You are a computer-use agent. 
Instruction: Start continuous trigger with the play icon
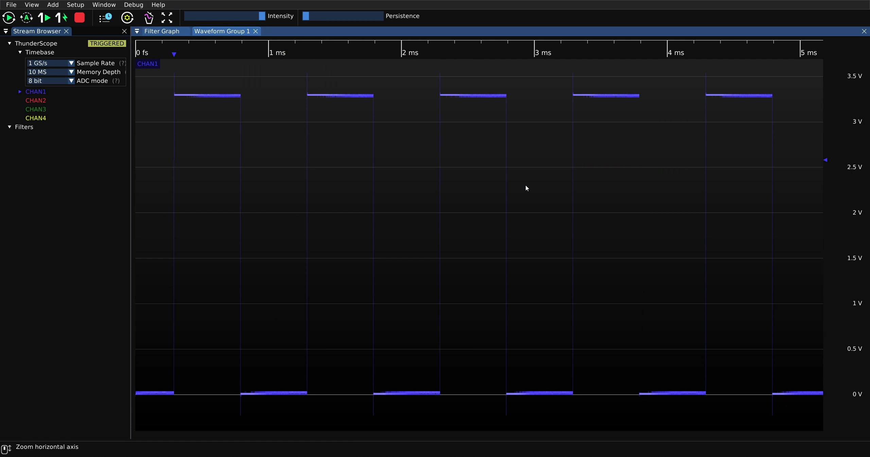point(8,18)
